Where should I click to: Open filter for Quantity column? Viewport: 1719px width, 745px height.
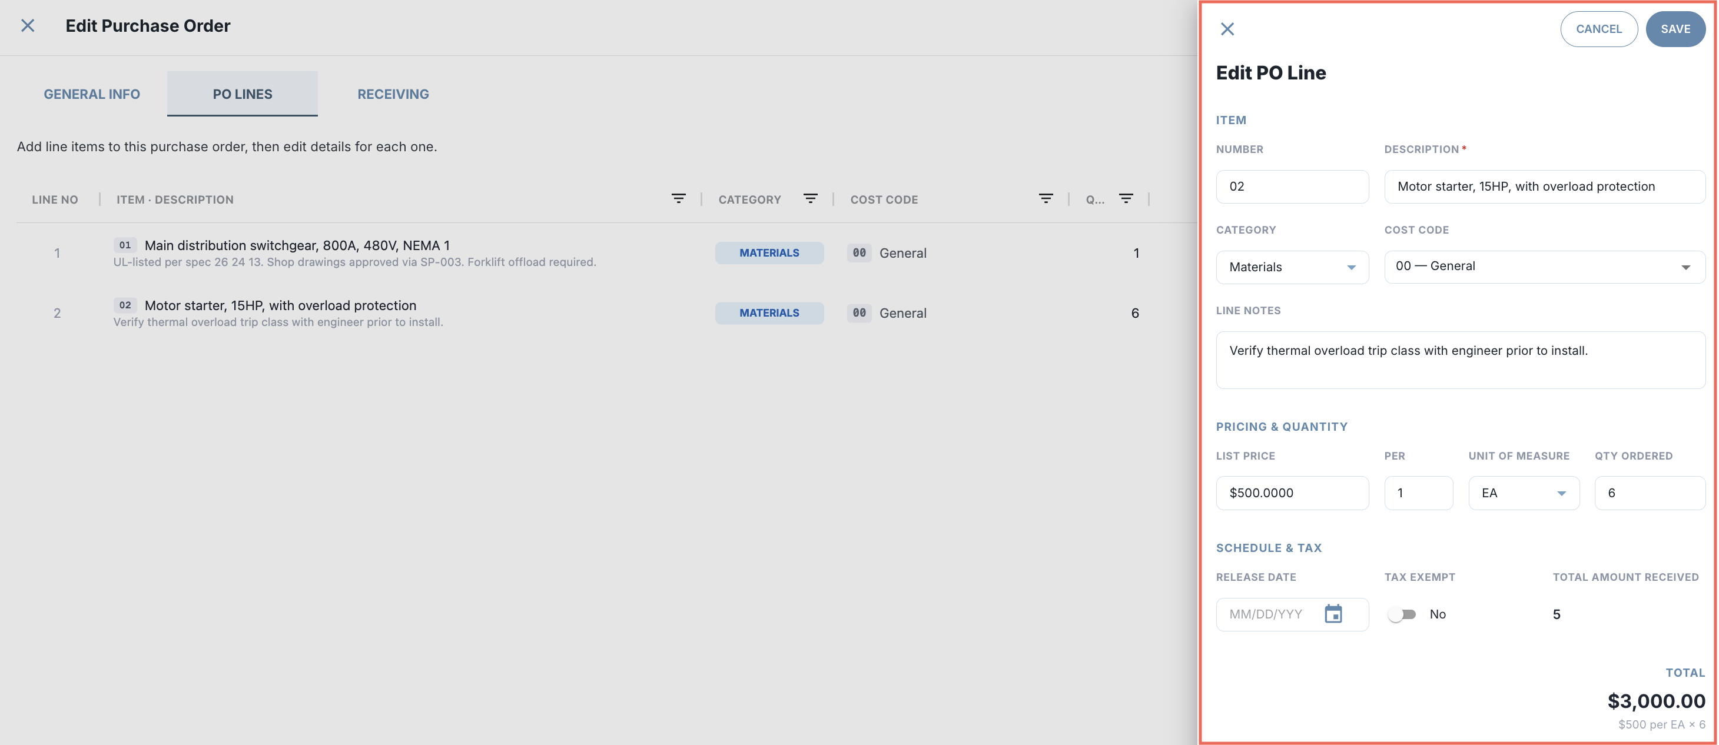click(1126, 199)
